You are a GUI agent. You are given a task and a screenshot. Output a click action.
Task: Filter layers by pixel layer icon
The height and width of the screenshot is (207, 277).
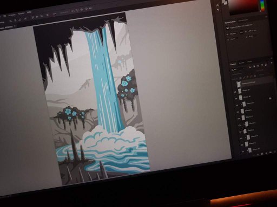click(x=250, y=67)
